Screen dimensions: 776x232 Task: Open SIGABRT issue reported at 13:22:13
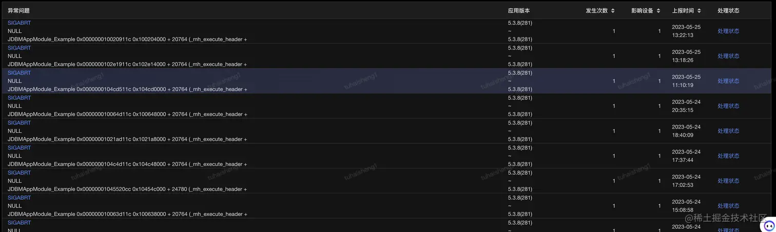click(x=20, y=23)
